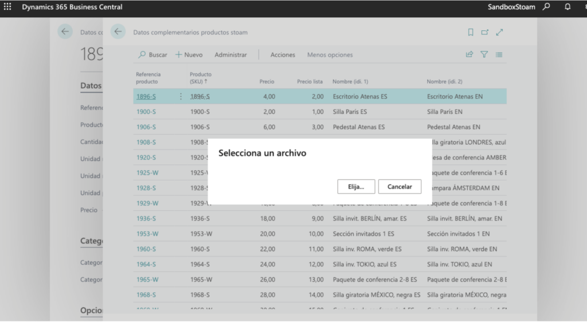This screenshot has height=322, width=587.
Task: Open page in new window icon
Action: (485, 33)
